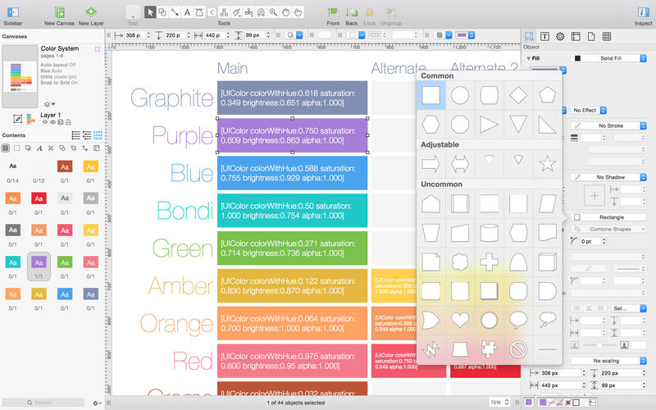Choose the cloud shape under Uncommon
Viewport: 656px width, 410px height.
[x=460, y=262]
